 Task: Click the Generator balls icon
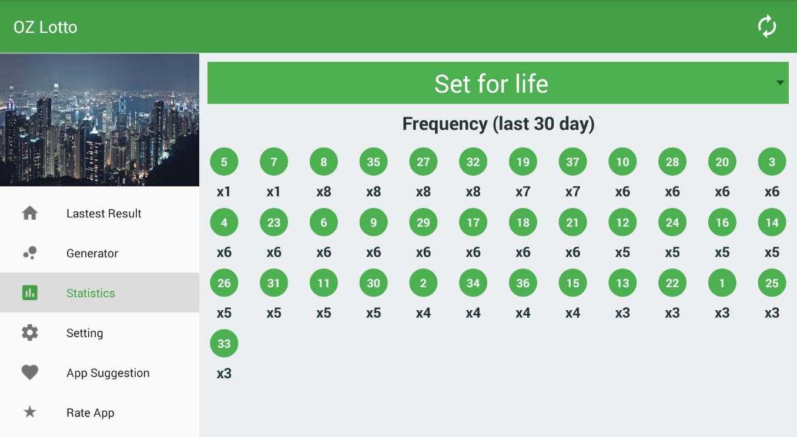tap(30, 253)
